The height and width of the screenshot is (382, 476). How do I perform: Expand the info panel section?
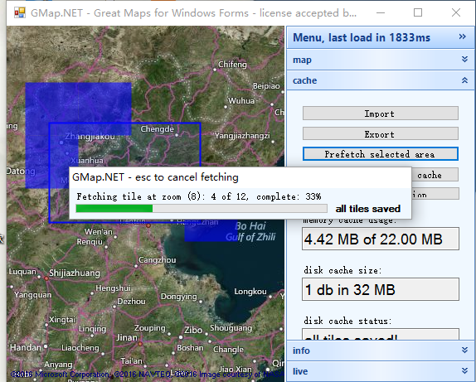pyautogui.click(x=464, y=351)
